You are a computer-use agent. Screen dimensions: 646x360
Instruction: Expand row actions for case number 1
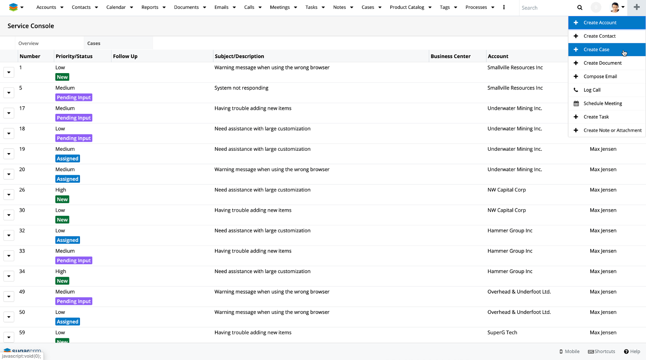(9, 72)
